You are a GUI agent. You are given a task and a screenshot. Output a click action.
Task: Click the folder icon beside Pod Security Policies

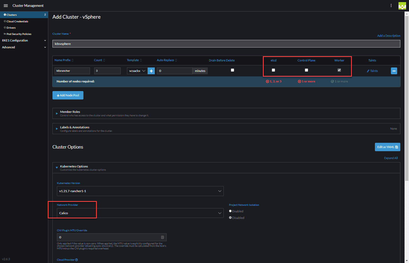[x=4, y=34]
